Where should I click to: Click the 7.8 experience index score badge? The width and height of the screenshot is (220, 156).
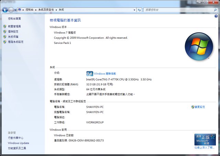click(x=89, y=73)
